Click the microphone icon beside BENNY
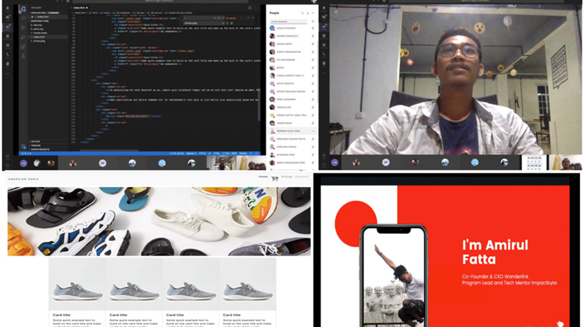The image size is (583, 327). [313, 67]
